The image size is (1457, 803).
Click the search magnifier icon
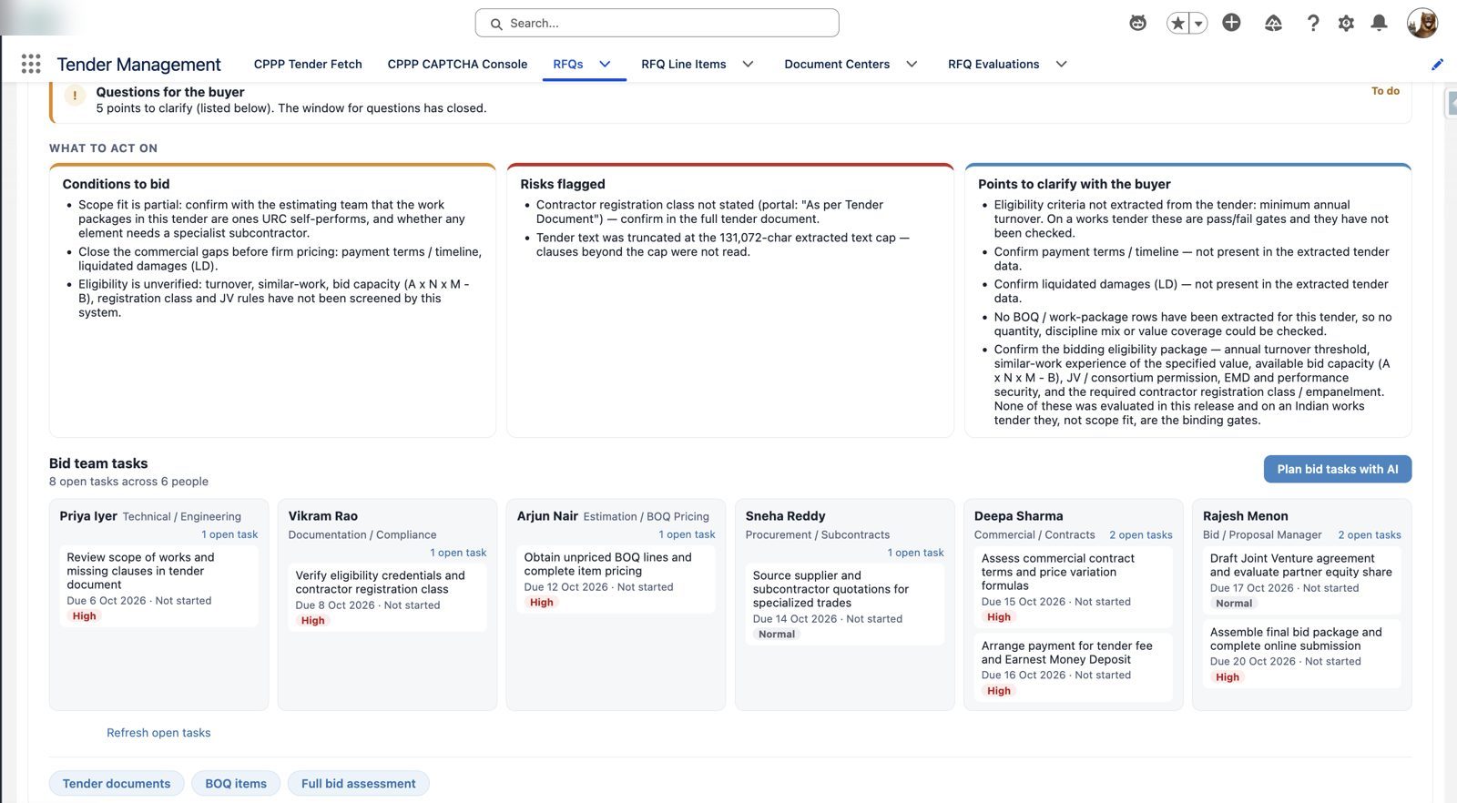click(496, 24)
